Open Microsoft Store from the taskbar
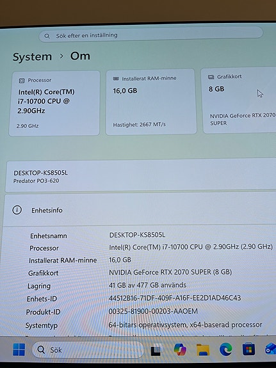 pos(248,349)
